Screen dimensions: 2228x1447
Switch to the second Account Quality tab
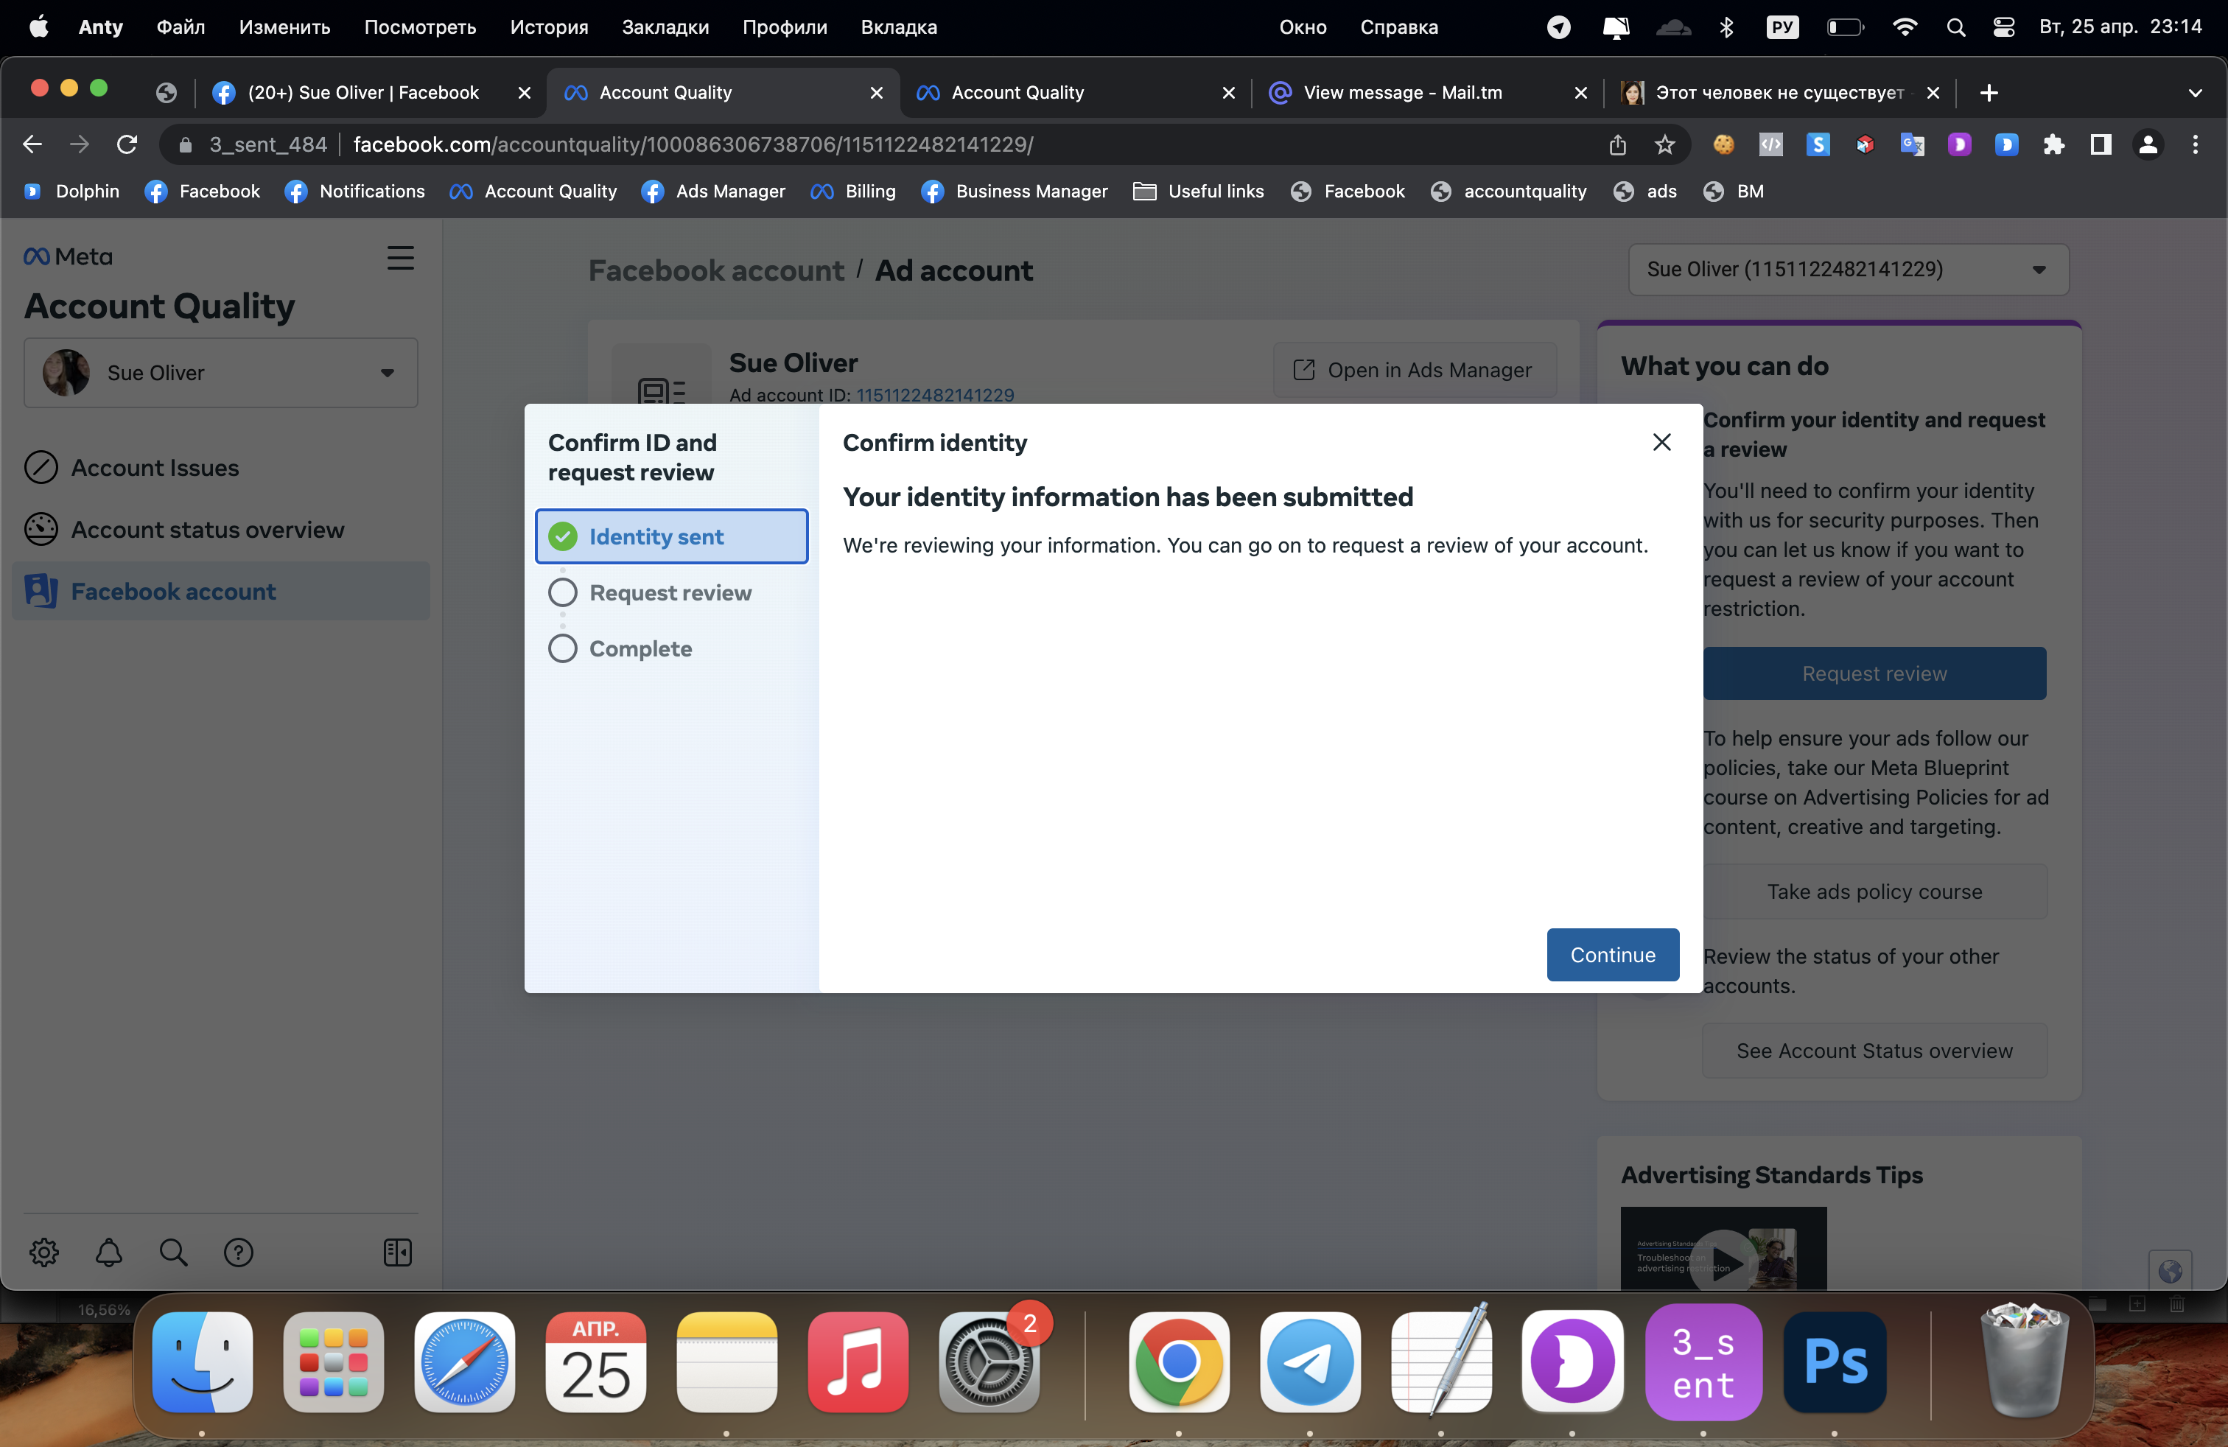(x=1075, y=91)
